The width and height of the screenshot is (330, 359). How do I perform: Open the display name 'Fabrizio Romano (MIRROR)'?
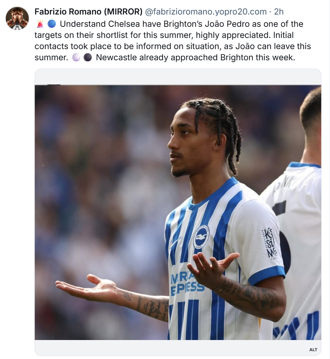tap(89, 12)
